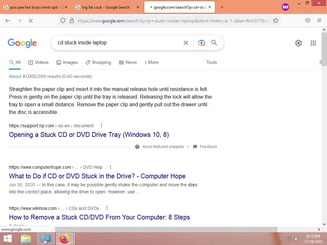
Task: Go back to the previous page
Action: [8, 21]
